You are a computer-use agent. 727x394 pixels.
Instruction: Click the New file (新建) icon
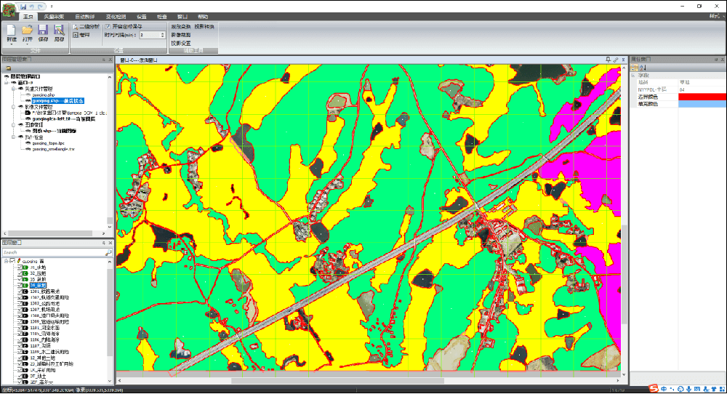coord(12,31)
